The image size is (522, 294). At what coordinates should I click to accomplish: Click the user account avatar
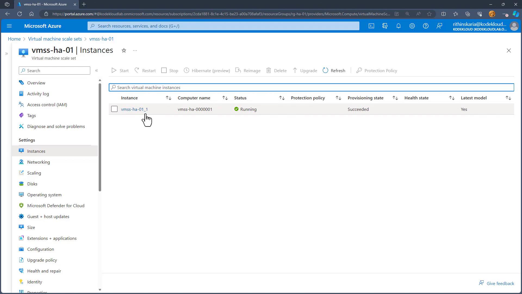pos(514,26)
